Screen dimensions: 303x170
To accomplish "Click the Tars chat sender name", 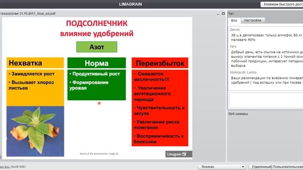I will 233,46.
